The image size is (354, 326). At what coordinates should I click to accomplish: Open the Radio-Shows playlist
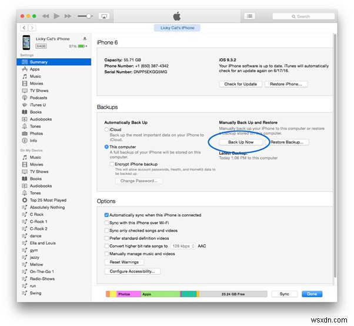[54, 279]
